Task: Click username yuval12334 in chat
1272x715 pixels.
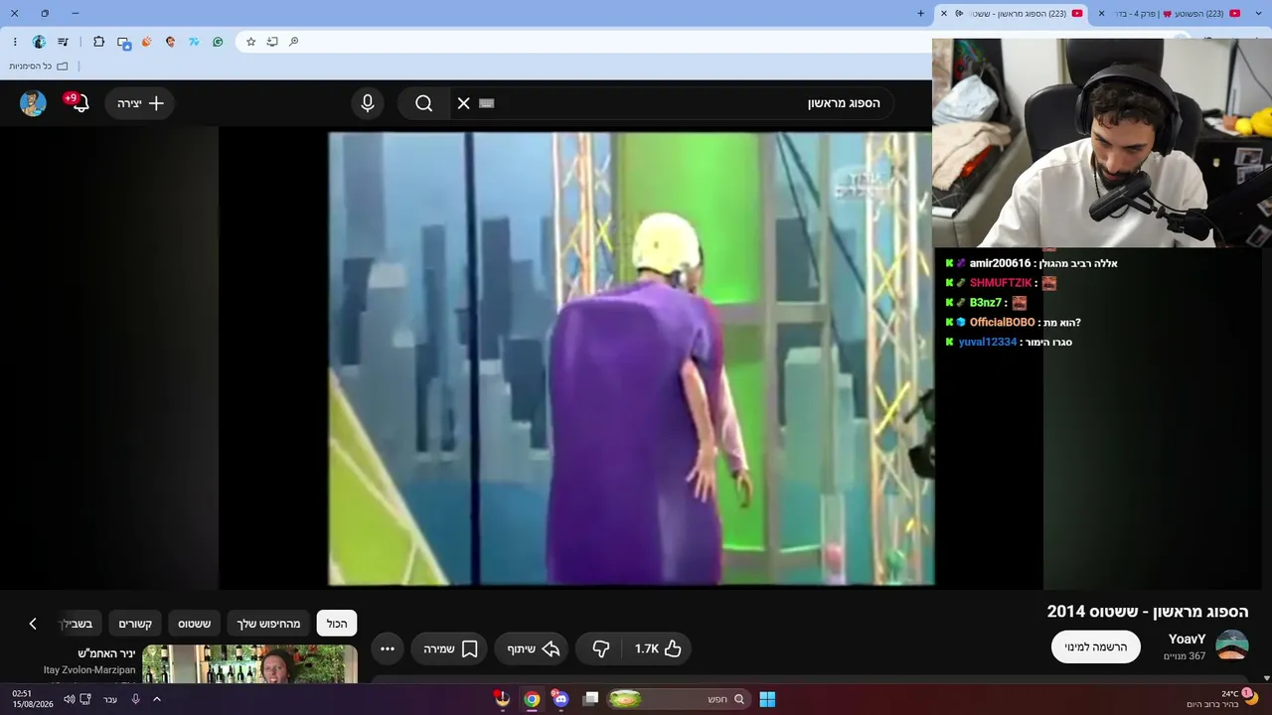Action: 988,343
